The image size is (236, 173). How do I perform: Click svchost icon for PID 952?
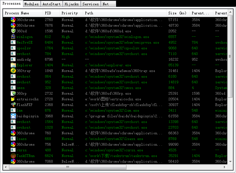click(13, 82)
